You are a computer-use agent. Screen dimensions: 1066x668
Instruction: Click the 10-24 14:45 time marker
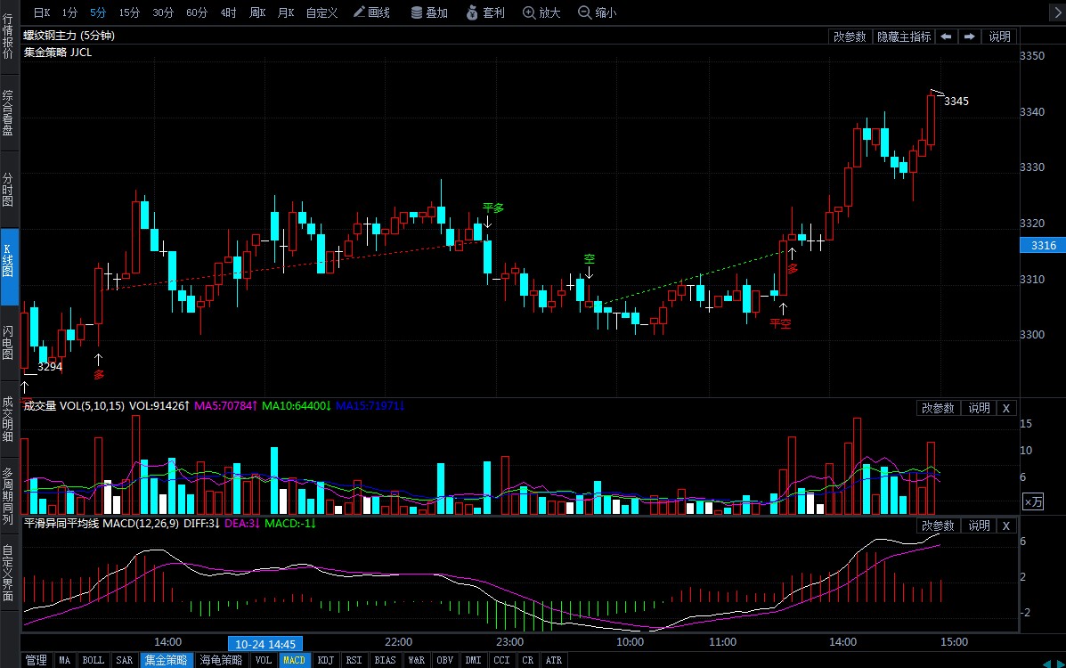[x=265, y=644]
